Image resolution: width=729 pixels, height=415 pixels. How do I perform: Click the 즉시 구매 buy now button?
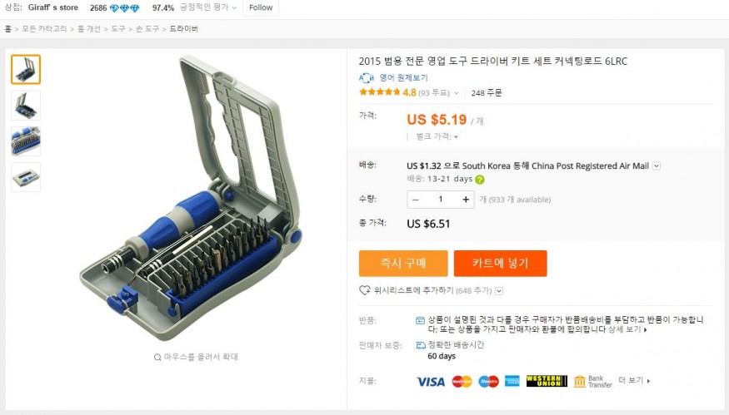(x=403, y=264)
